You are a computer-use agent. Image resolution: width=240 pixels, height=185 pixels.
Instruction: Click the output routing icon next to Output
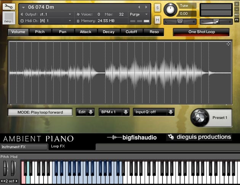click(22, 14)
